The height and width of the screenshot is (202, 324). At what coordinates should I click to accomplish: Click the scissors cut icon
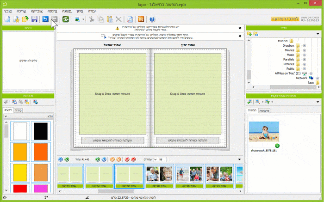click(x=92, y=19)
